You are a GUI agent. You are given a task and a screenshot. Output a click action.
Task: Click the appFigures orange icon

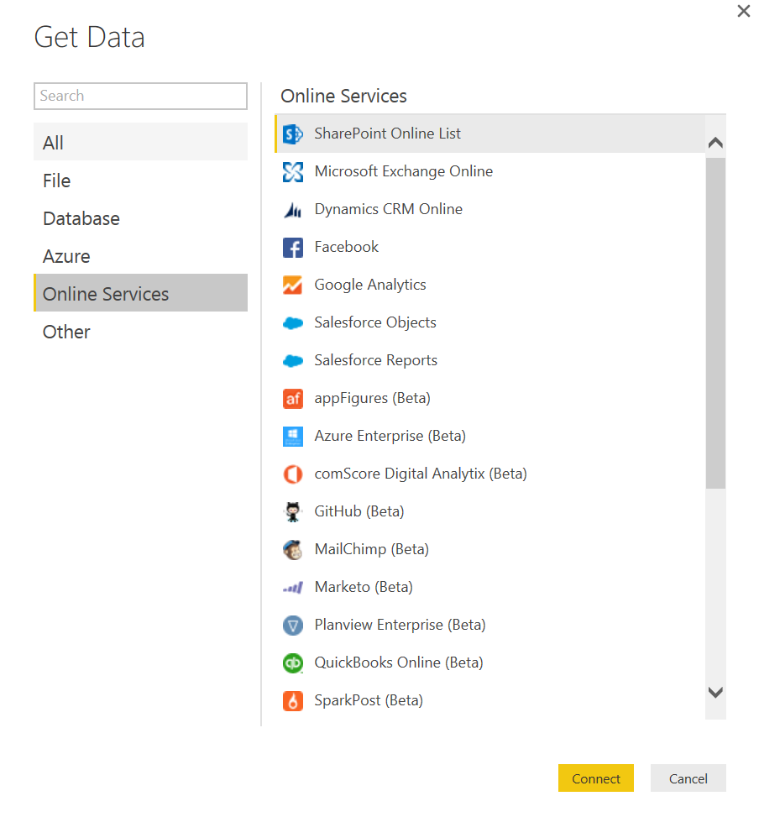pyautogui.click(x=293, y=399)
